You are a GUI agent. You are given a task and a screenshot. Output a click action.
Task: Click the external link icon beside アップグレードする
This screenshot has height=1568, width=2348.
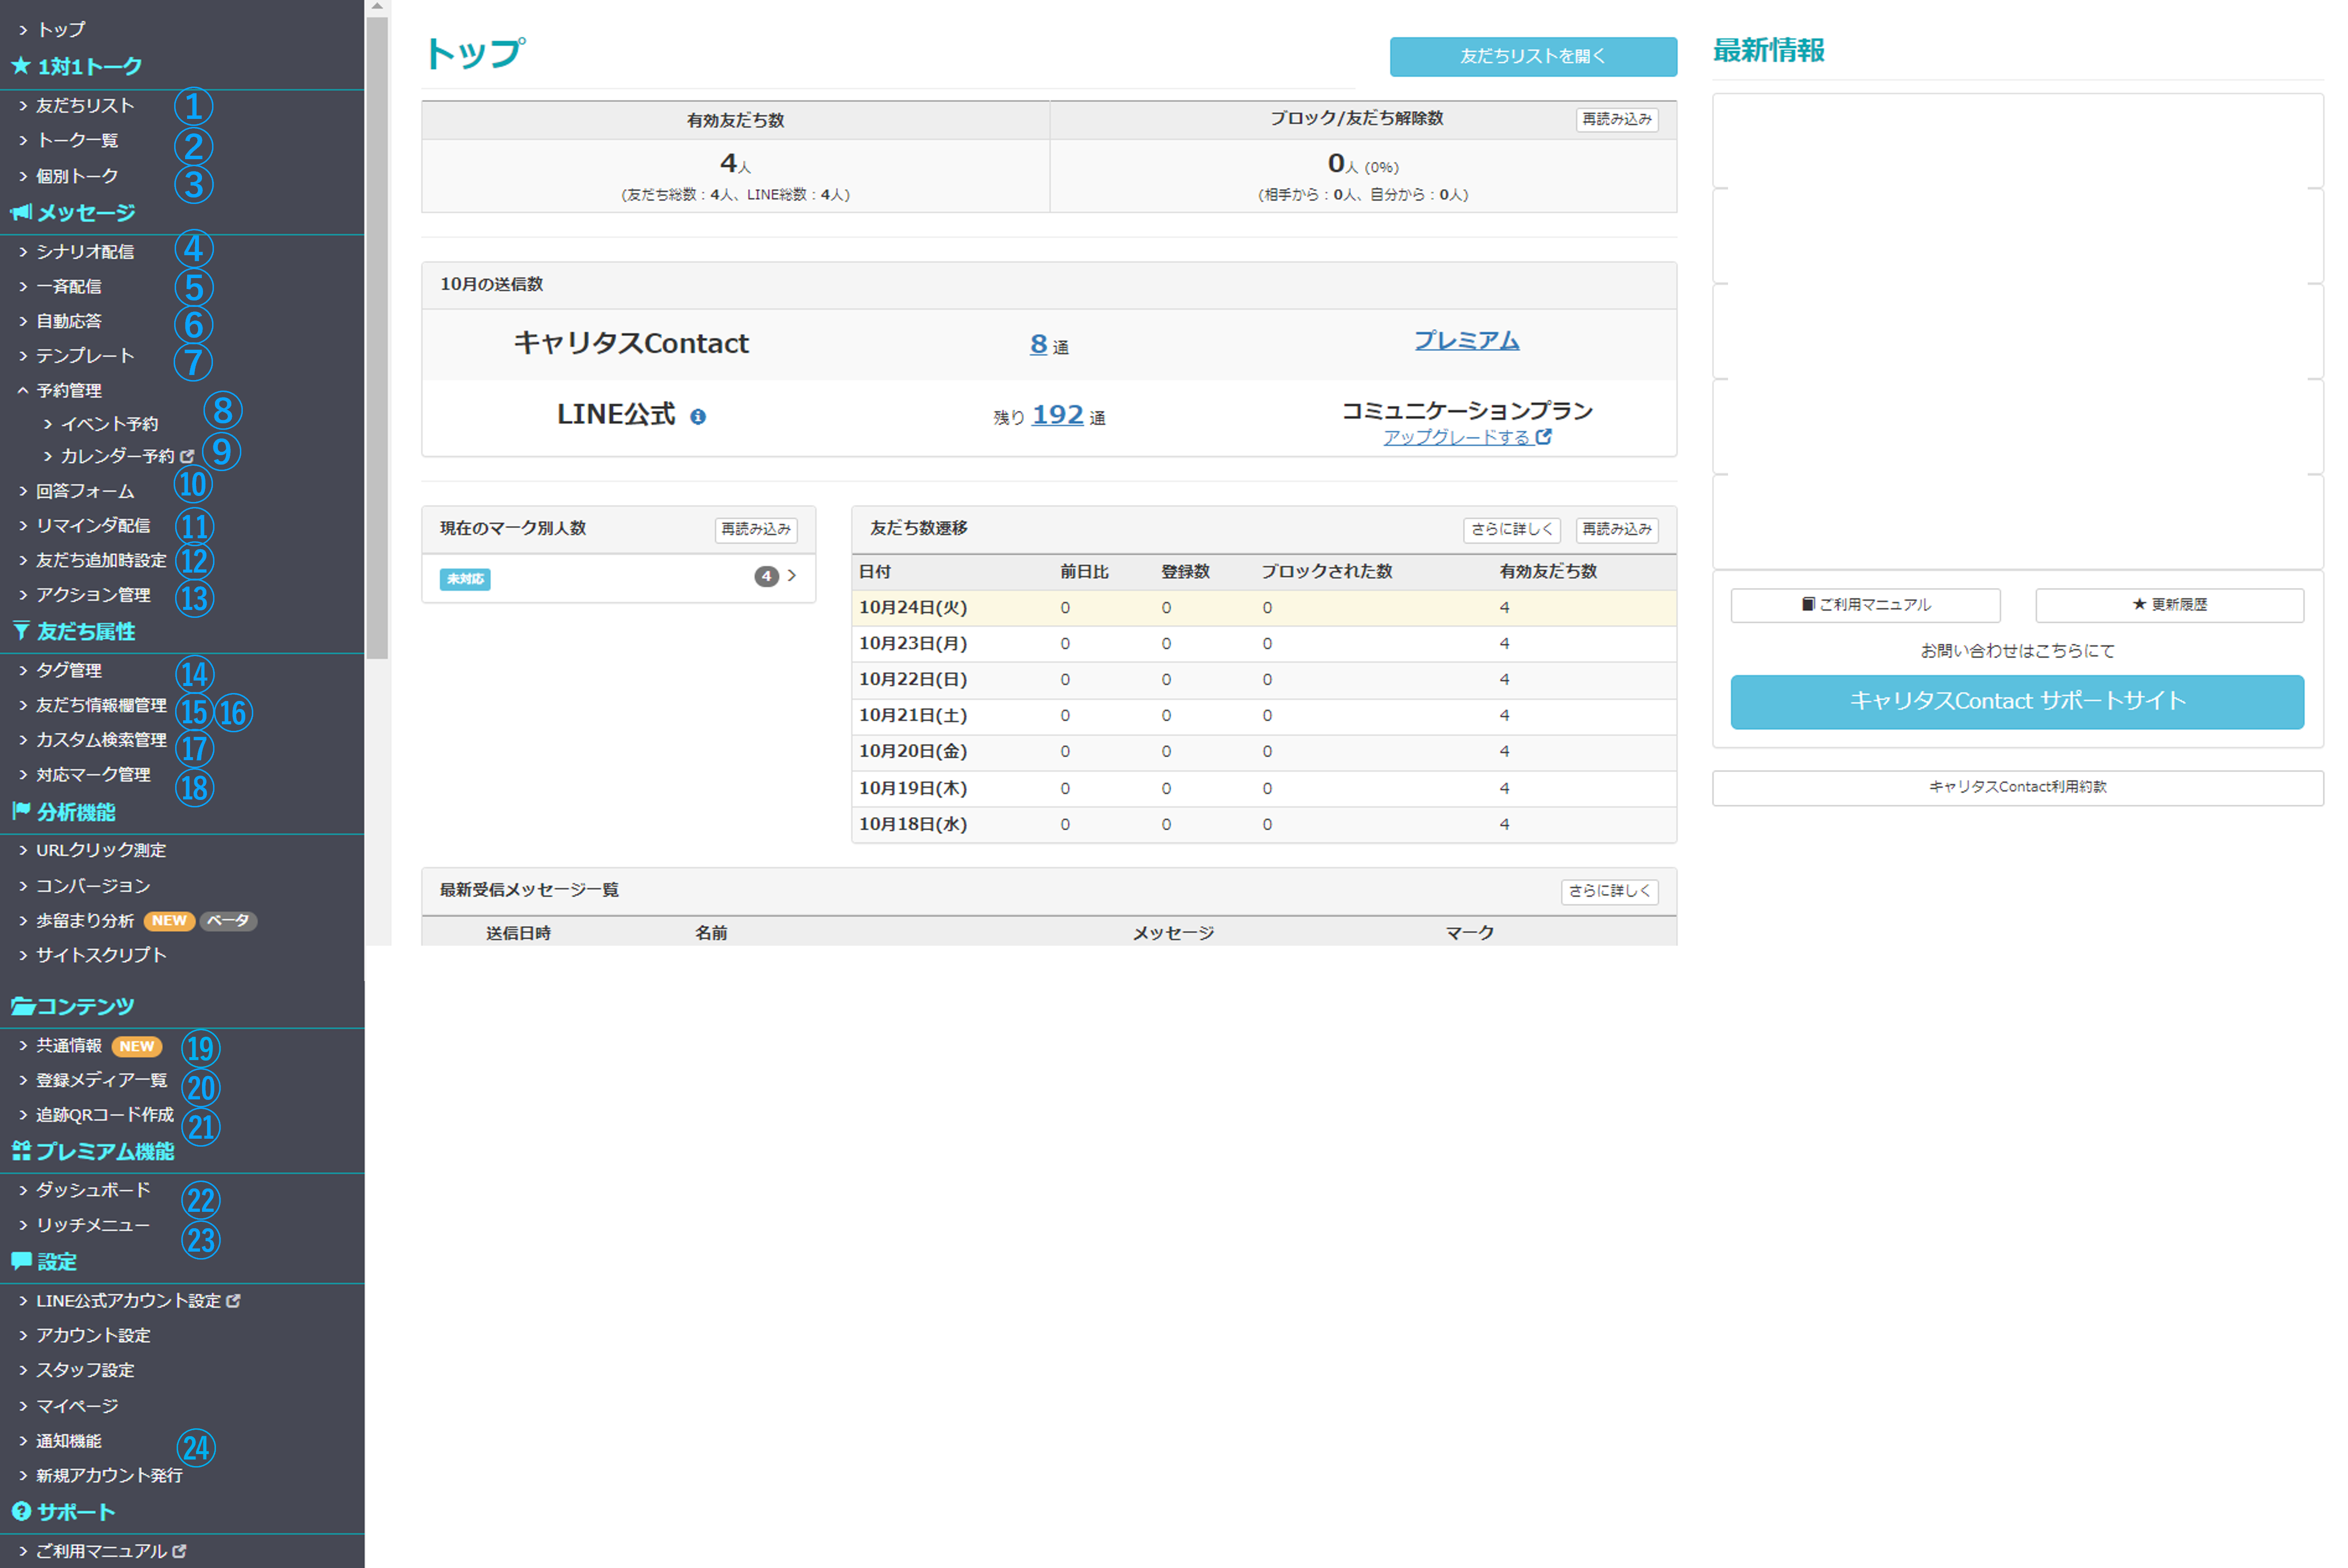(x=1544, y=437)
